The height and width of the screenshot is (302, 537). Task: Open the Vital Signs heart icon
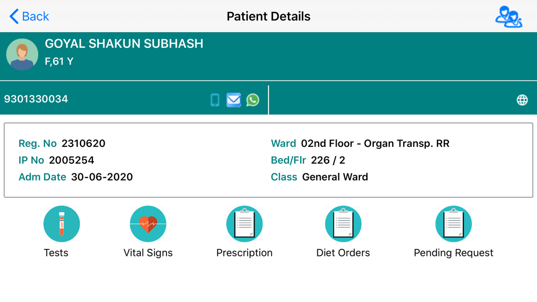click(x=148, y=224)
